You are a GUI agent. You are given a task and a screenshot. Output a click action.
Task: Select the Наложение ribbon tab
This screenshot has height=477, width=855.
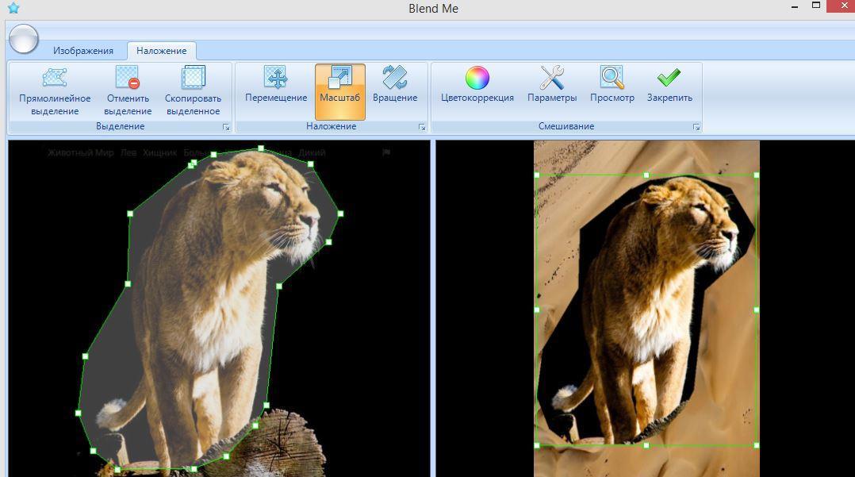(161, 51)
